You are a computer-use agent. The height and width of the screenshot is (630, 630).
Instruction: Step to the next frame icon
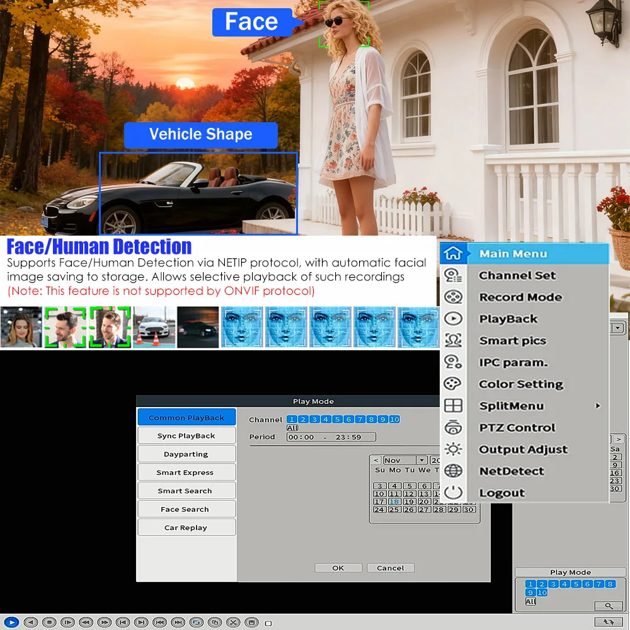141,622
